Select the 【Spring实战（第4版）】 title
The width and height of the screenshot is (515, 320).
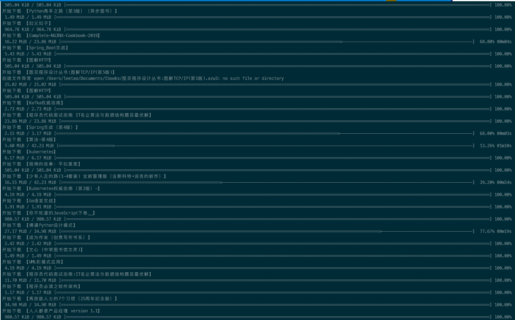point(52,127)
